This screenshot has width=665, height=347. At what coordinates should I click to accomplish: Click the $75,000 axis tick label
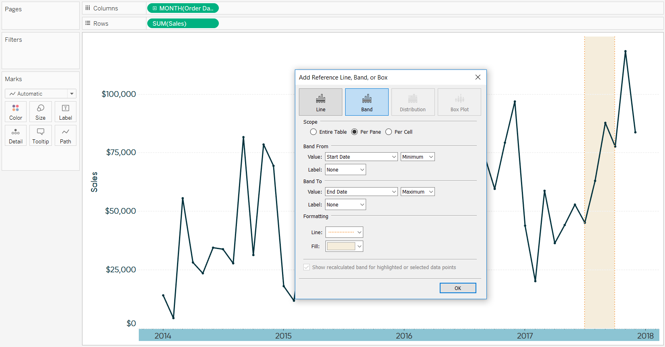coord(121,152)
